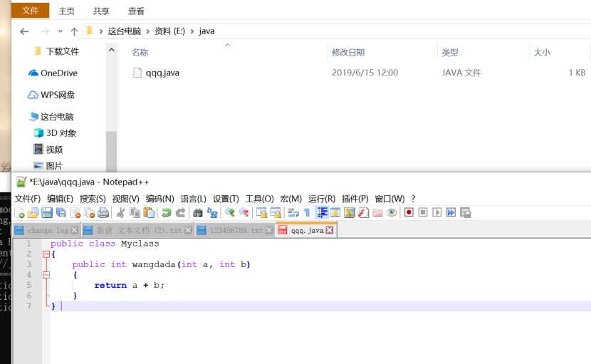Open Explorer 主页 ribbon tab
This screenshot has width=591, height=364.
[66, 11]
